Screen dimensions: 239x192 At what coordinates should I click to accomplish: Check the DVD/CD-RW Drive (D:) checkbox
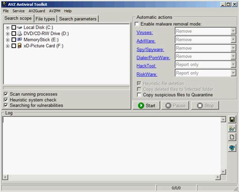coord(14,33)
